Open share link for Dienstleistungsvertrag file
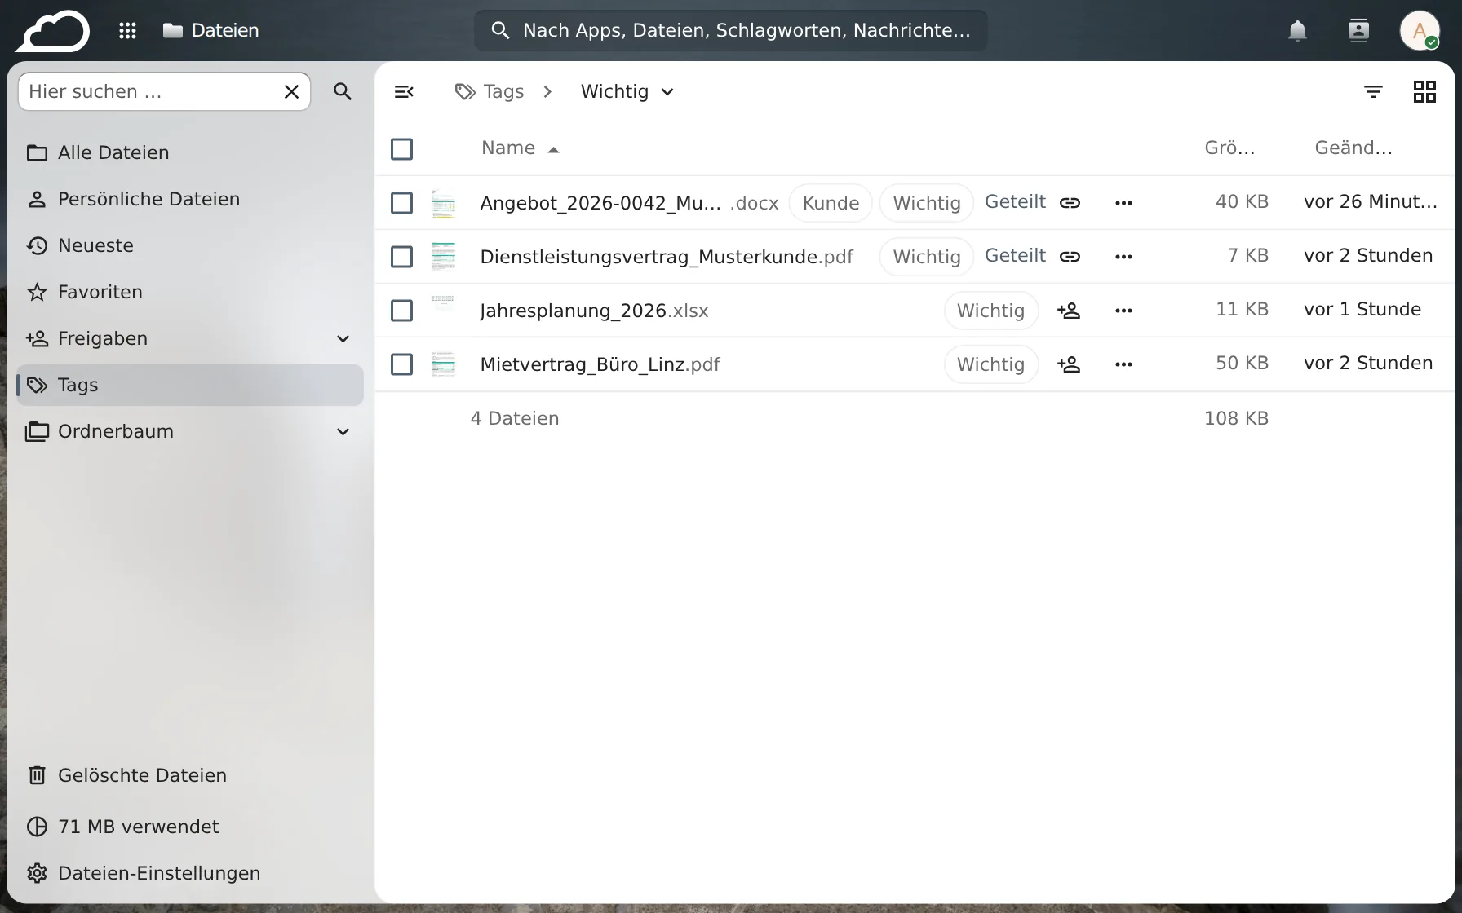The image size is (1462, 913). coord(1070,257)
